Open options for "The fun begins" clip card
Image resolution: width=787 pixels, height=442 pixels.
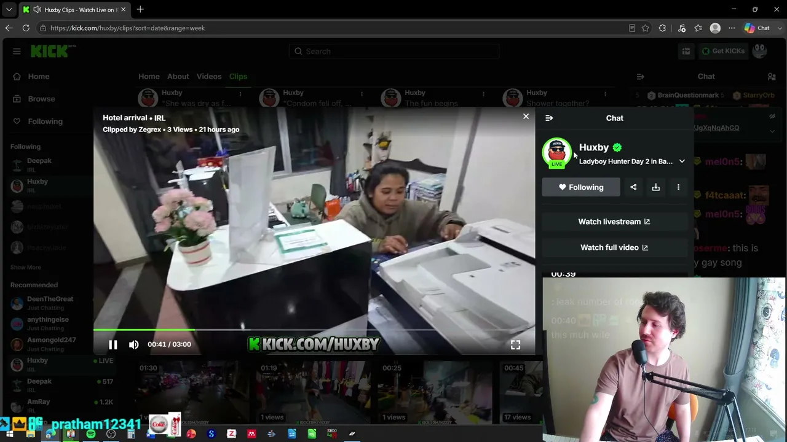(483, 94)
